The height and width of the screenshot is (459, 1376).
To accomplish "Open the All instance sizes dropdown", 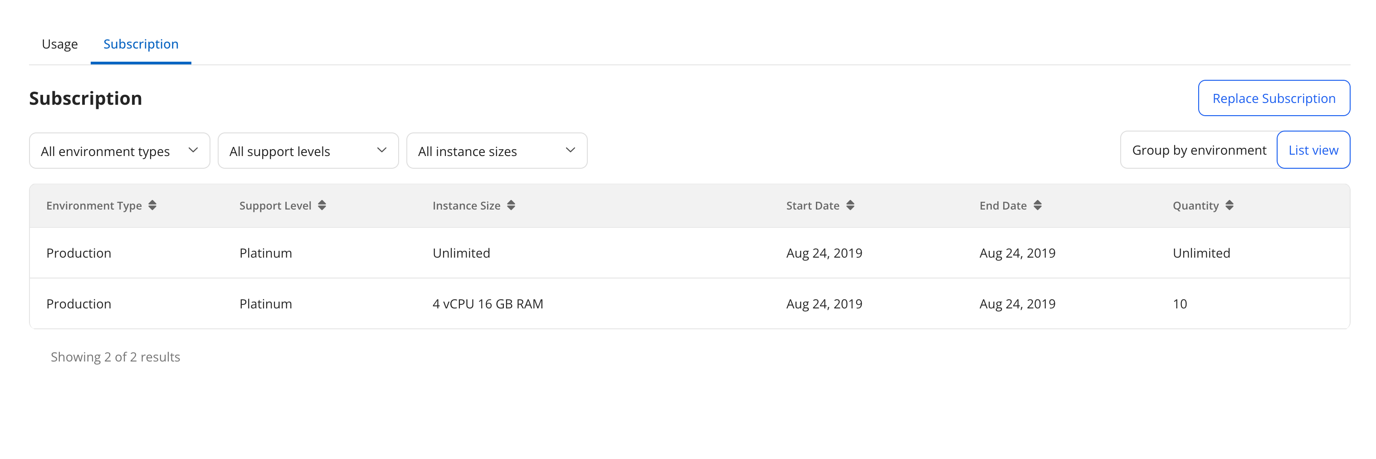I will 497,151.
